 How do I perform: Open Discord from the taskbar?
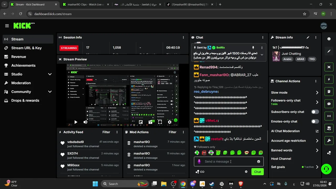click(193, 184)
